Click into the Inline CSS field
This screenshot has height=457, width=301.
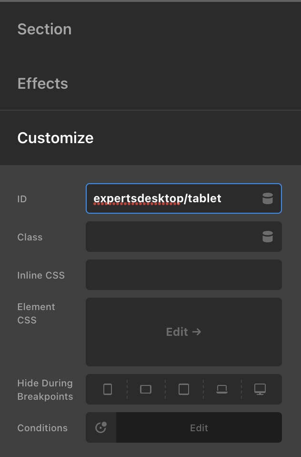184,275
